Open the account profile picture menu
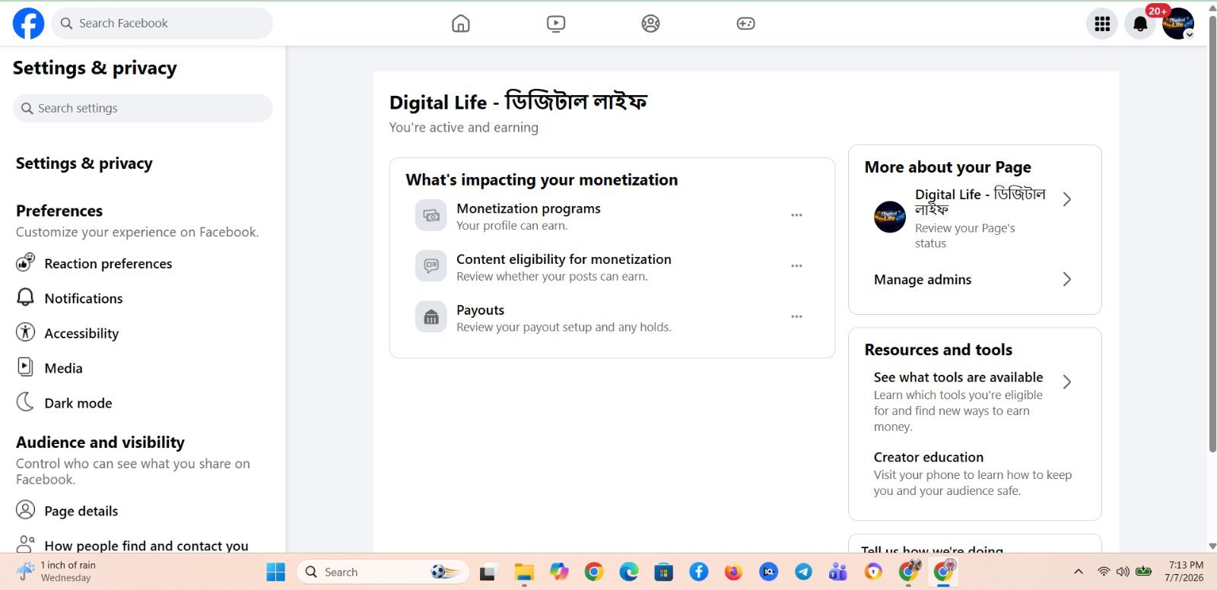1217x590 pixels. (x=1178, y=24)
